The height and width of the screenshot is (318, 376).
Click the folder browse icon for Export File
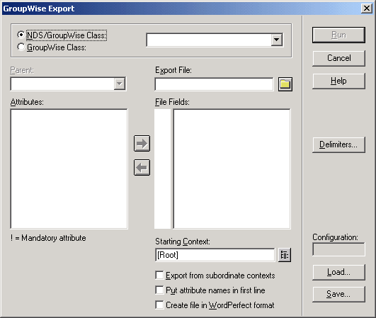[x=285, y=84]
